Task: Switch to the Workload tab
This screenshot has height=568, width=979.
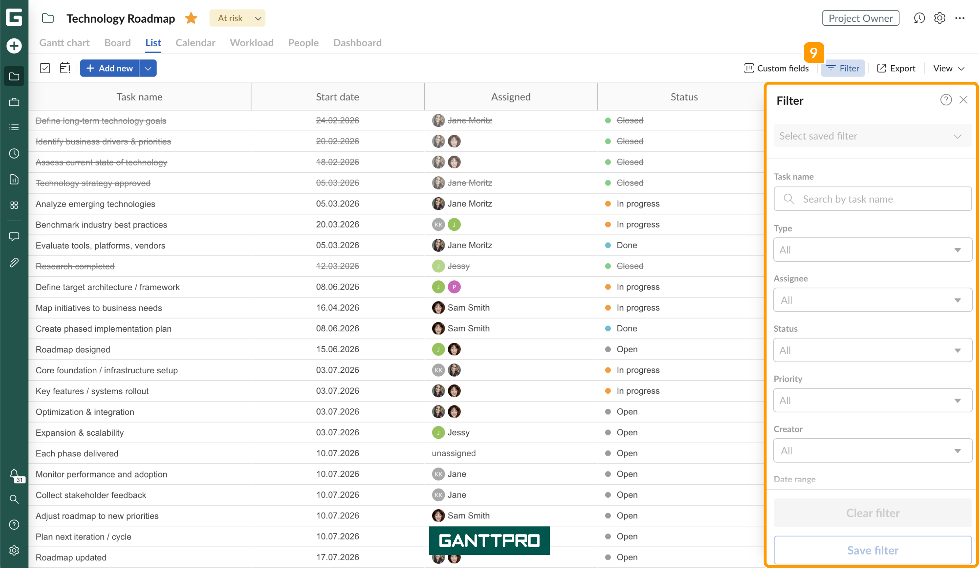Action: coord(252,43)
